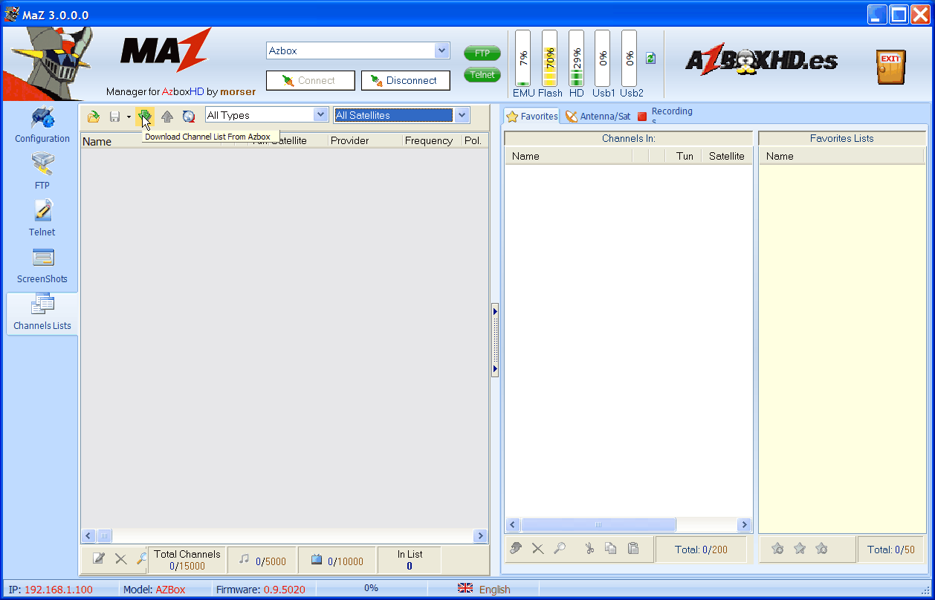Screen dimensions: 935x600
Task: Click the Channels In horizontal scrollbar thumb
Action: (x=598, y=525)
